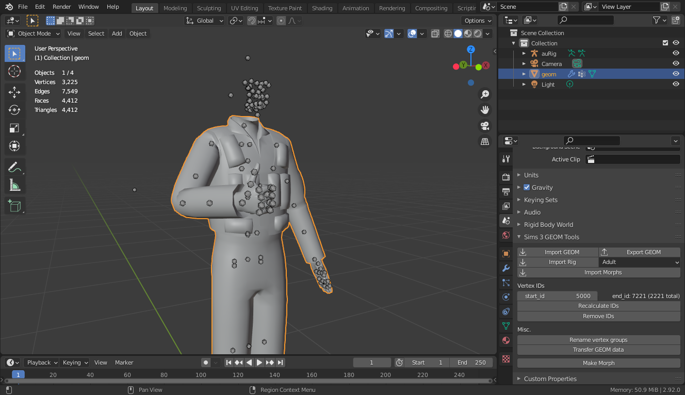
Task: Click the outliner search field
Action: 586,20
